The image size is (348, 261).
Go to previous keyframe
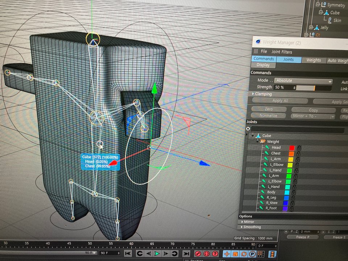[x=139, y=253]
